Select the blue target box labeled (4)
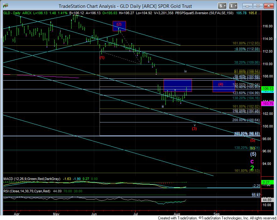This screenshot has height=220, width=277. [x=224, y=86]
